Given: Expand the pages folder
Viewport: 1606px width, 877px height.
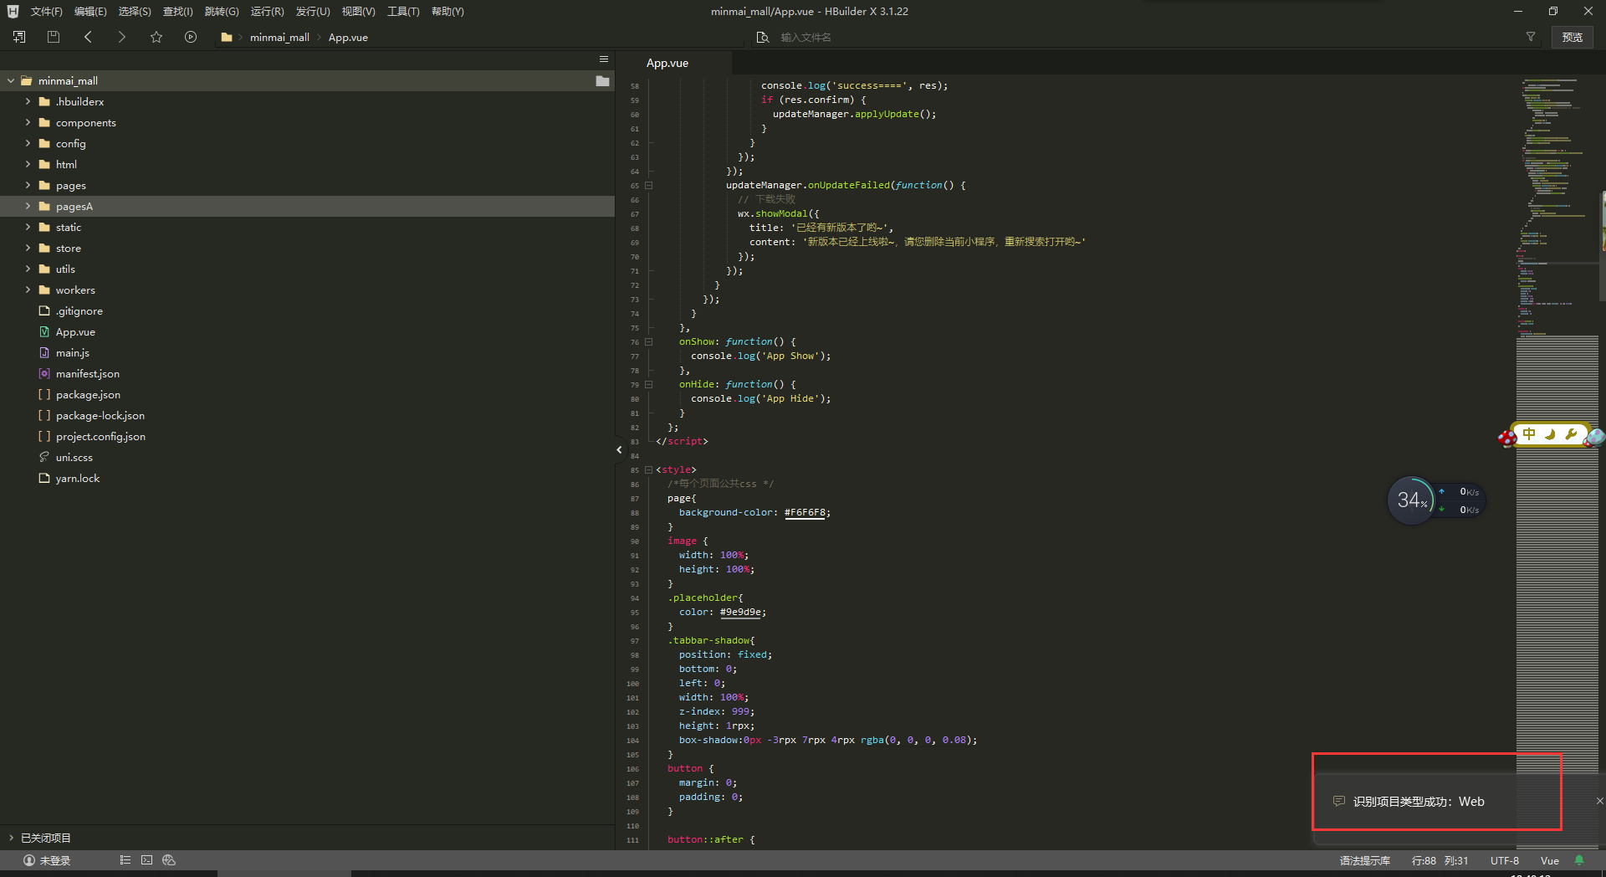Looking at the screenshot, I should 28,185.
